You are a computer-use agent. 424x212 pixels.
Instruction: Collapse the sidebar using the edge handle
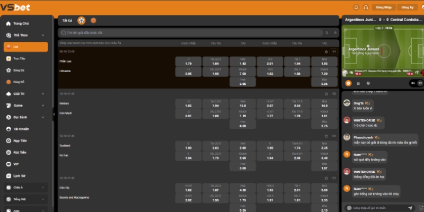(54, 114)
